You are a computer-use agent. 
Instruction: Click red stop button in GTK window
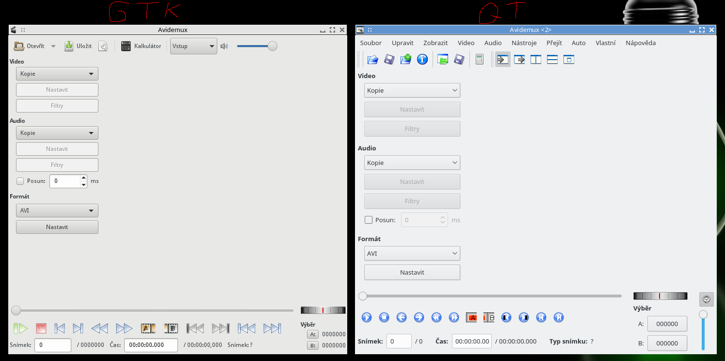click(x=41, y=328)
